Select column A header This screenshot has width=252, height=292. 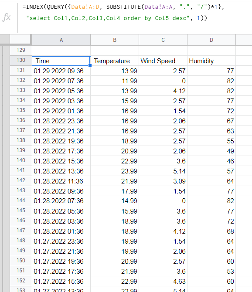point(61,40)
